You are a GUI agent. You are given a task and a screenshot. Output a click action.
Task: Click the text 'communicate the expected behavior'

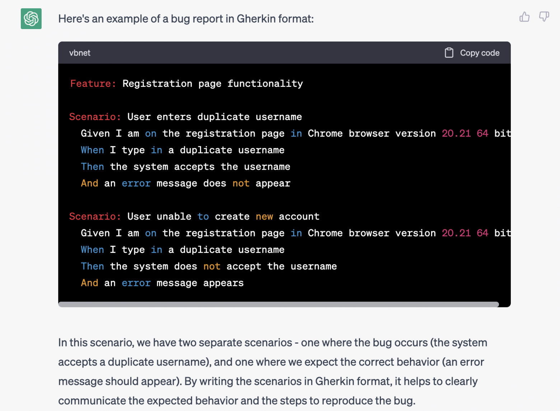(x=148, y=401)
